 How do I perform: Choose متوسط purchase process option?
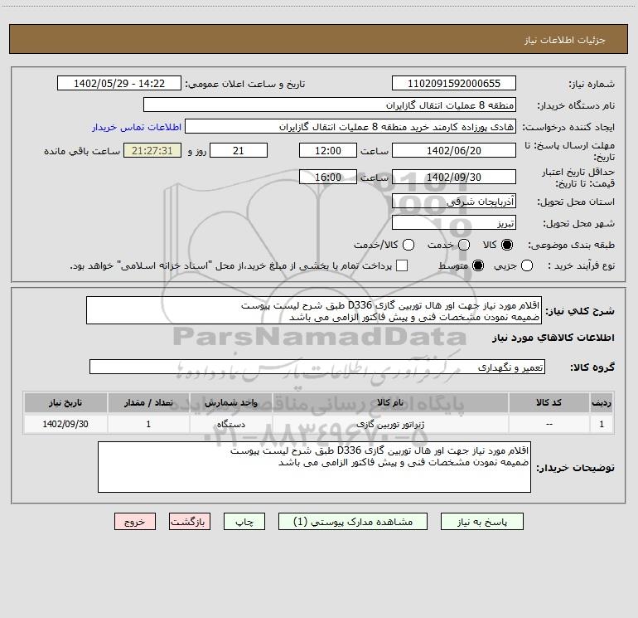[x=478, y=265]
